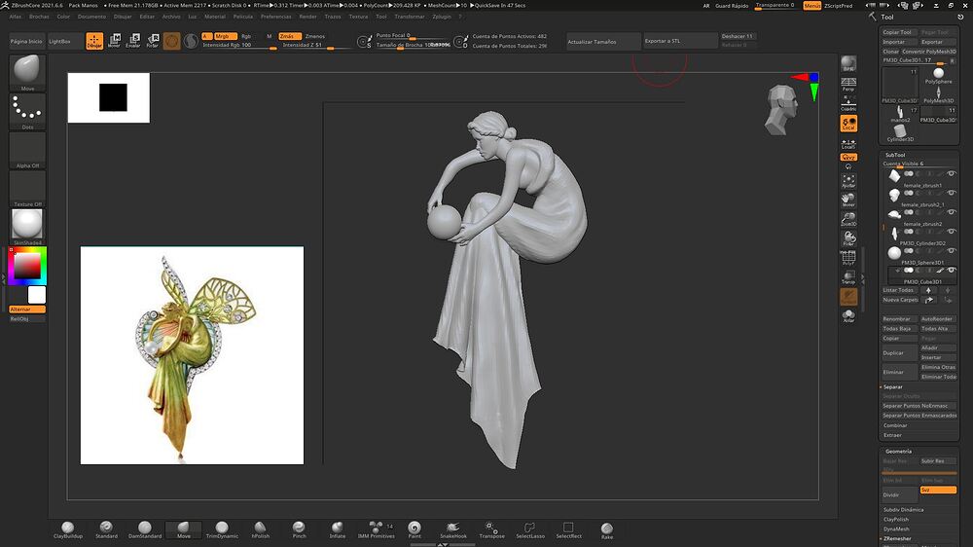Select the ClayBuildup brush
This screenshot has width=973, height=547.
[68, 529]
